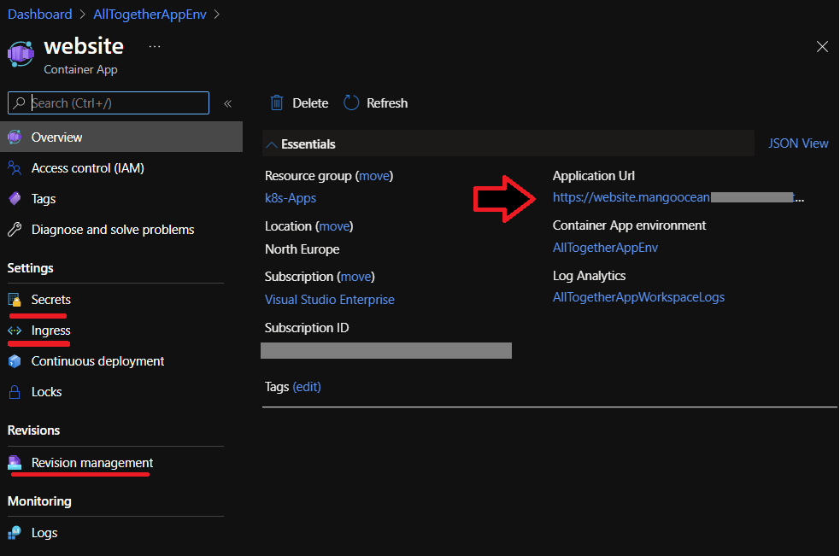The width and height of the screenshot is (840, 556).
Task: Click the Continuous deployment cube icon
Action: (x=15, y=361)
